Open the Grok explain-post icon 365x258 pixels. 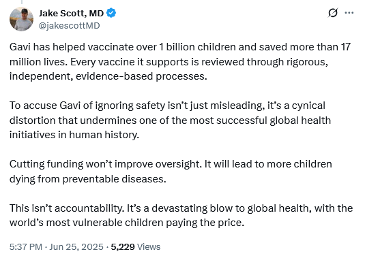(333, 13)
